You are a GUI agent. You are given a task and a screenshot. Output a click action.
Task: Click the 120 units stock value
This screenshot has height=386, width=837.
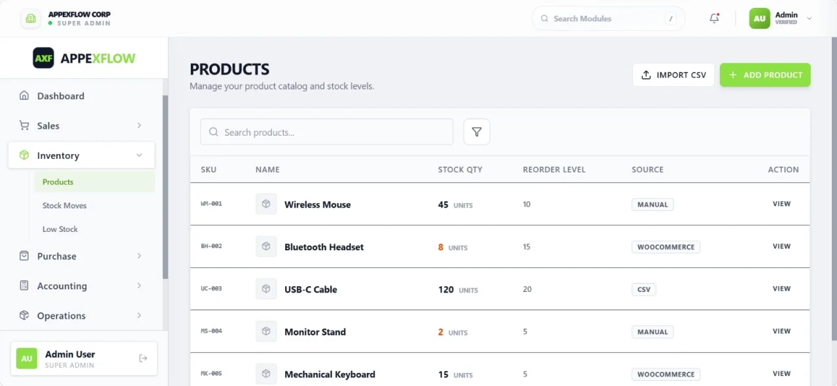pyautogui.click(x=458, y=289)
